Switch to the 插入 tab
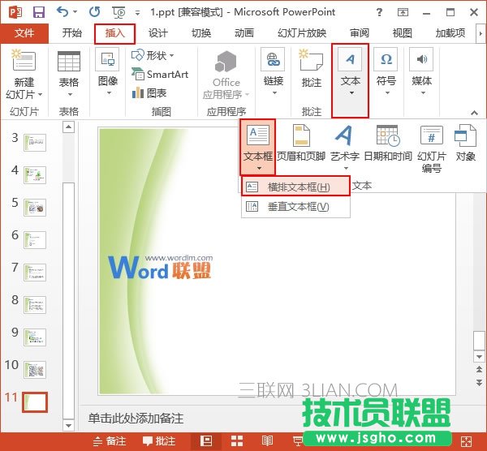The image size is (487, 451). click(x=115, y=33)
